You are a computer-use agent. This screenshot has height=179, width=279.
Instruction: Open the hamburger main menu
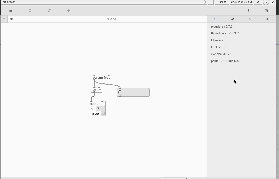11,11
